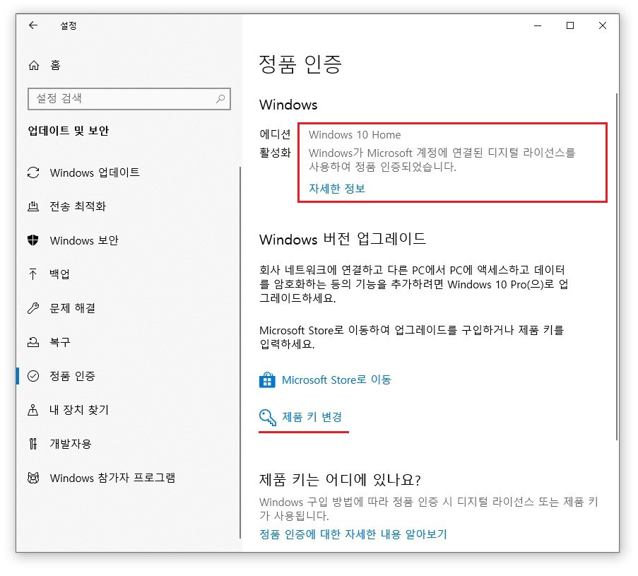Click the Windows 10 Home edition text
Viewport: 638px width, 576px height.
click(355, 135)
